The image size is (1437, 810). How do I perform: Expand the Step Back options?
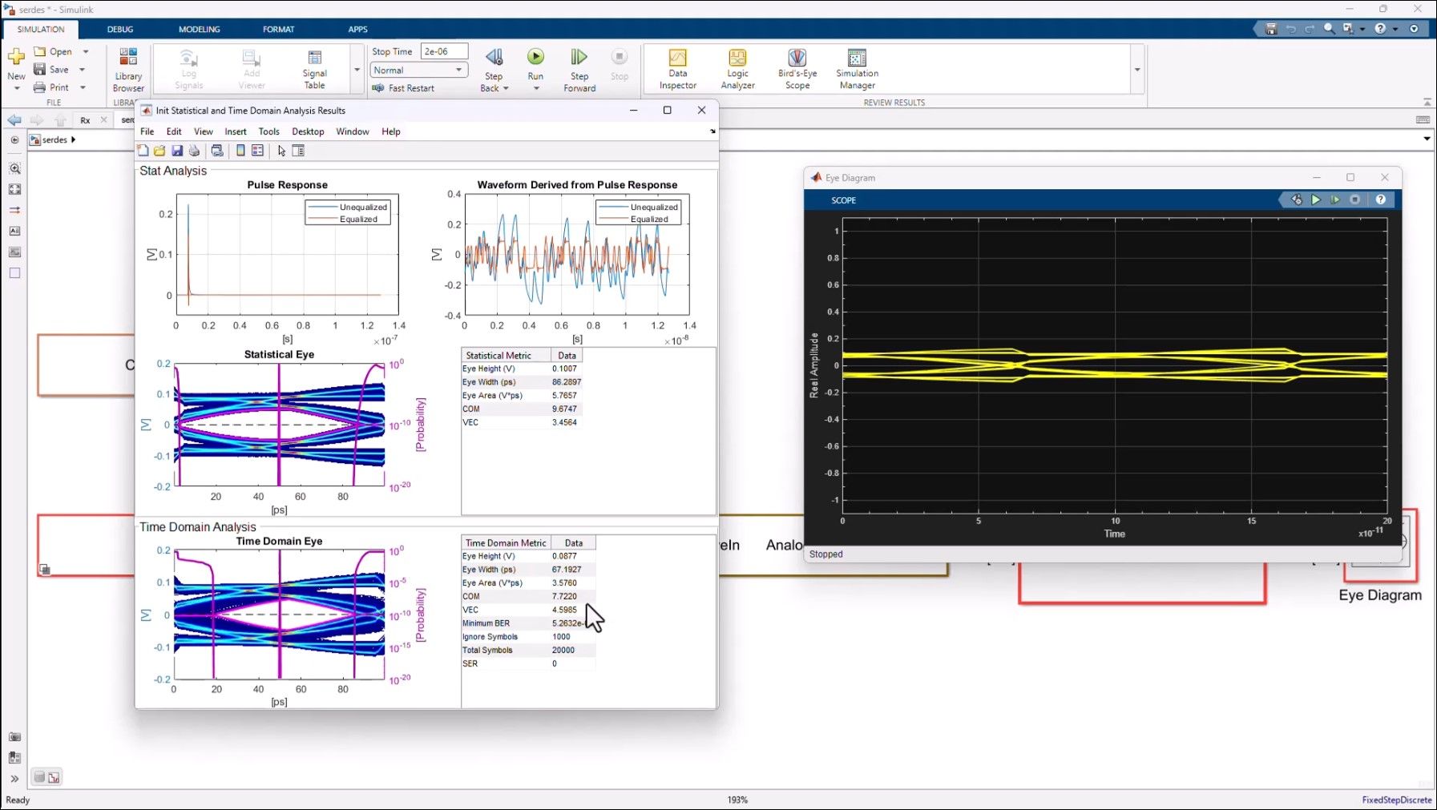504,88
